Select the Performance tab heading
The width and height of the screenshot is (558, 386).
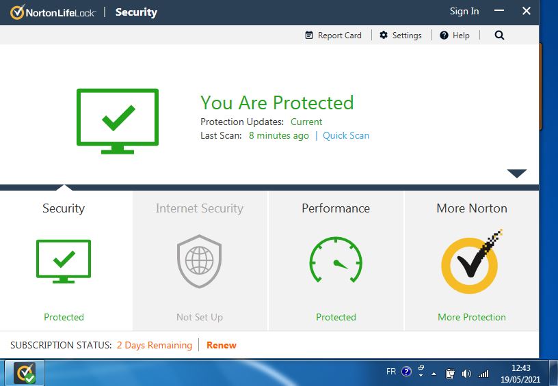coord(336,208)
